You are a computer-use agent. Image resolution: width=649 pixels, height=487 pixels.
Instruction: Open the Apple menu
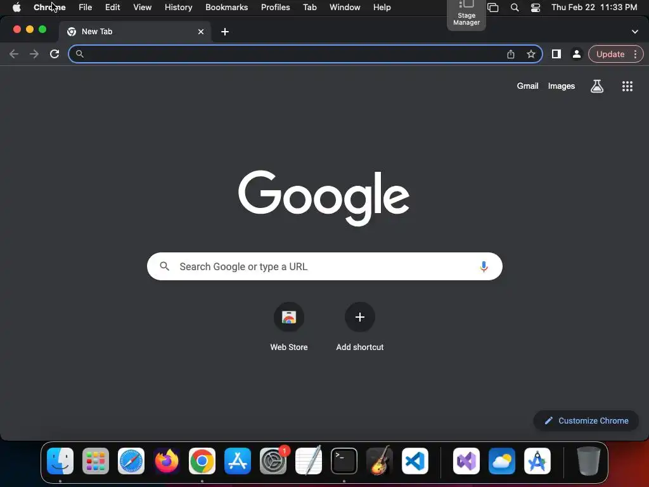point(16,8)
